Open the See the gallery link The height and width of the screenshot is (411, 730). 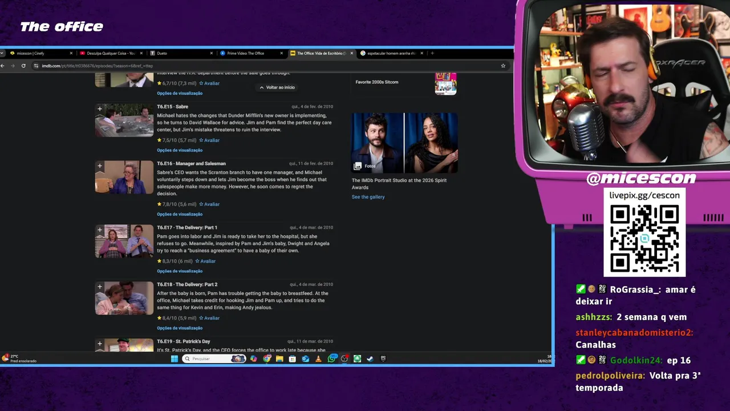[x=368, y=197]
